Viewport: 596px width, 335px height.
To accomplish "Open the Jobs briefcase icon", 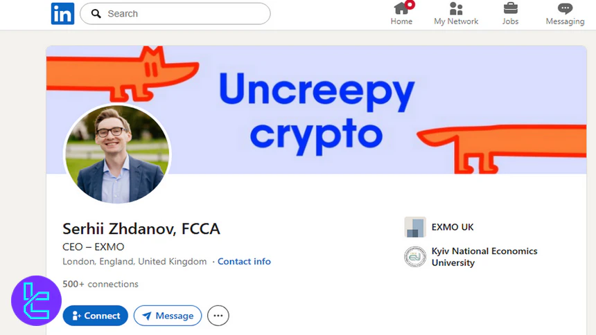I will coord(510,8).
